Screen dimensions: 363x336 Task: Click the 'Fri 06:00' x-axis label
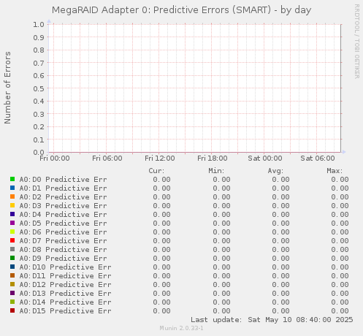[107, 159]
